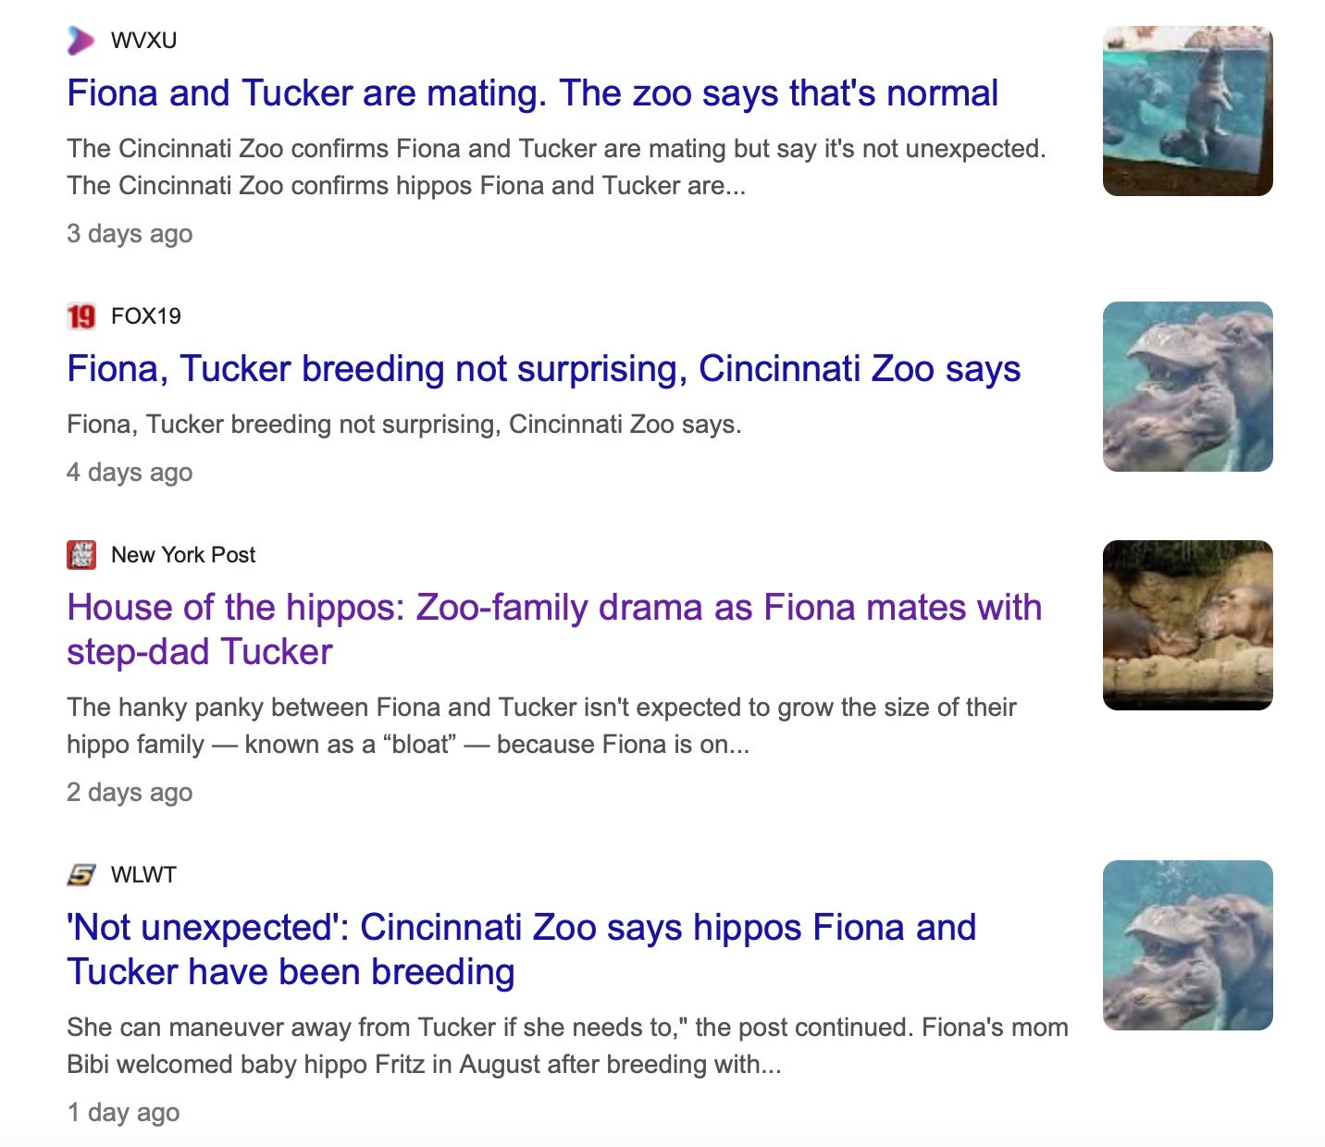Image resolution: width=1325 pixels, height=1147 pixels.
Task: Click the WVXU article snippet text
Action: [555, 167]
